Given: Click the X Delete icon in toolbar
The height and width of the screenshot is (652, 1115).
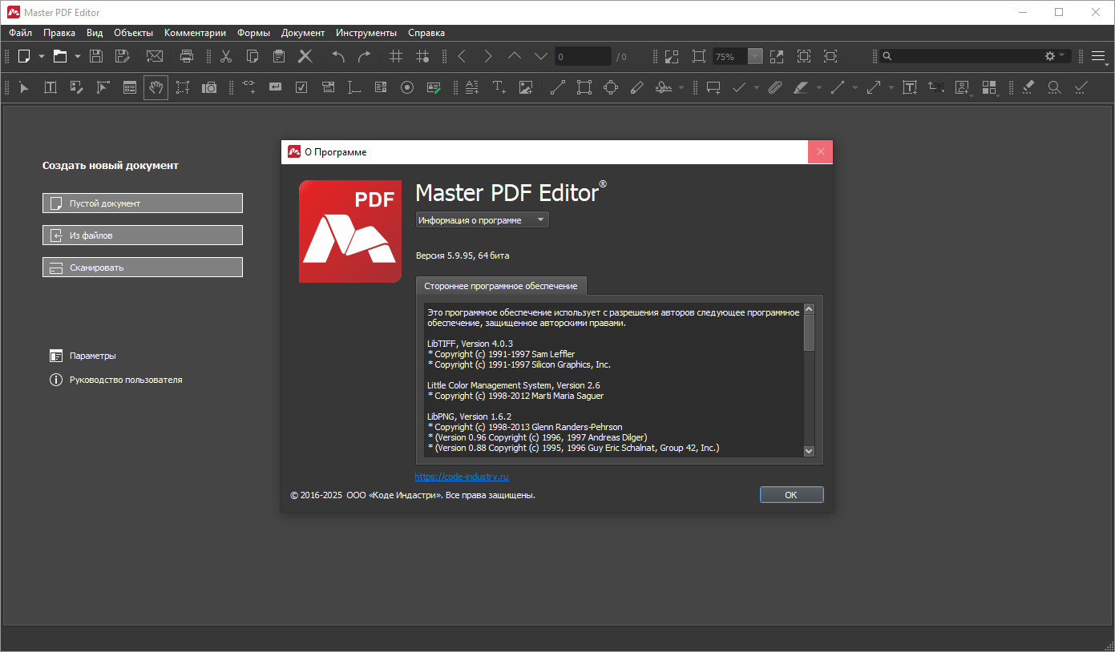Looking at the screenshot, I should click(x=305, y=56).
